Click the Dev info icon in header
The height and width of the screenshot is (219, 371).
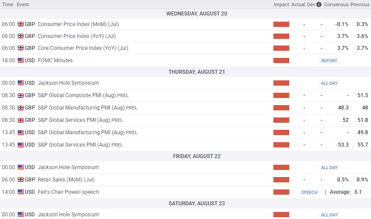tap(319, 4)
